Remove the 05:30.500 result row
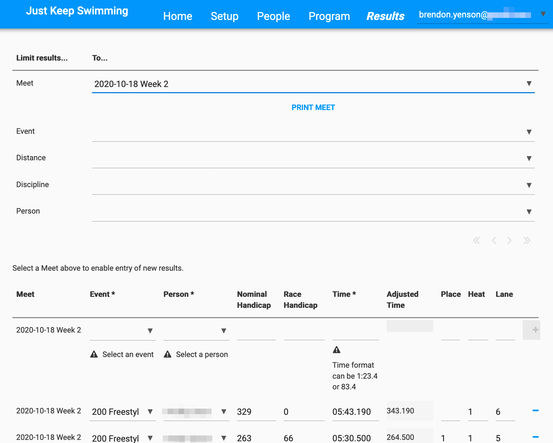 point(535,437)
